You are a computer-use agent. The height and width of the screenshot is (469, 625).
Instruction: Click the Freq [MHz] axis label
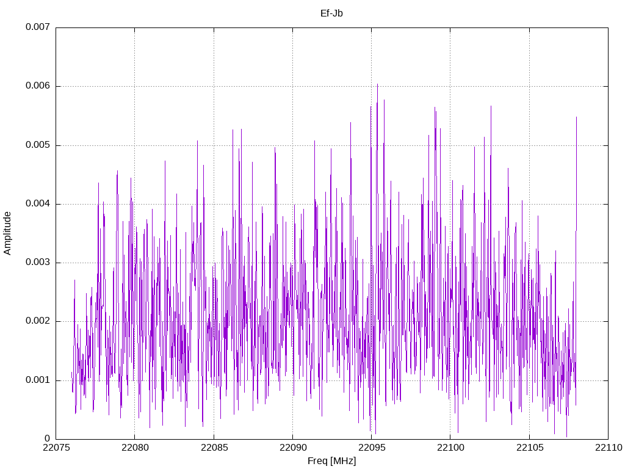pos(331,461)
